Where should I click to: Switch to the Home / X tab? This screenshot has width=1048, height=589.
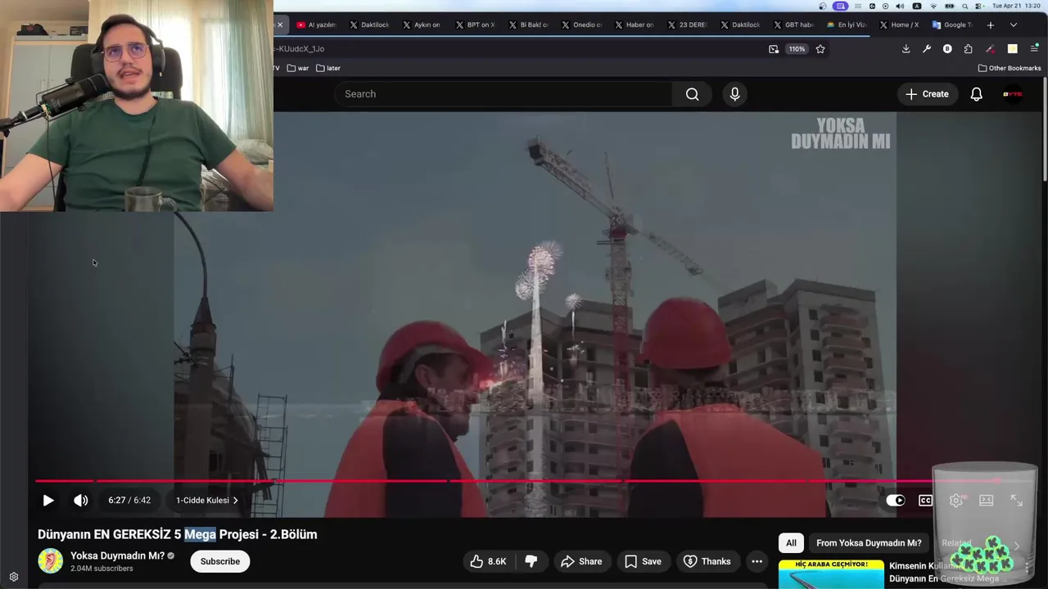pyautogui.click(x=899, y=25)
